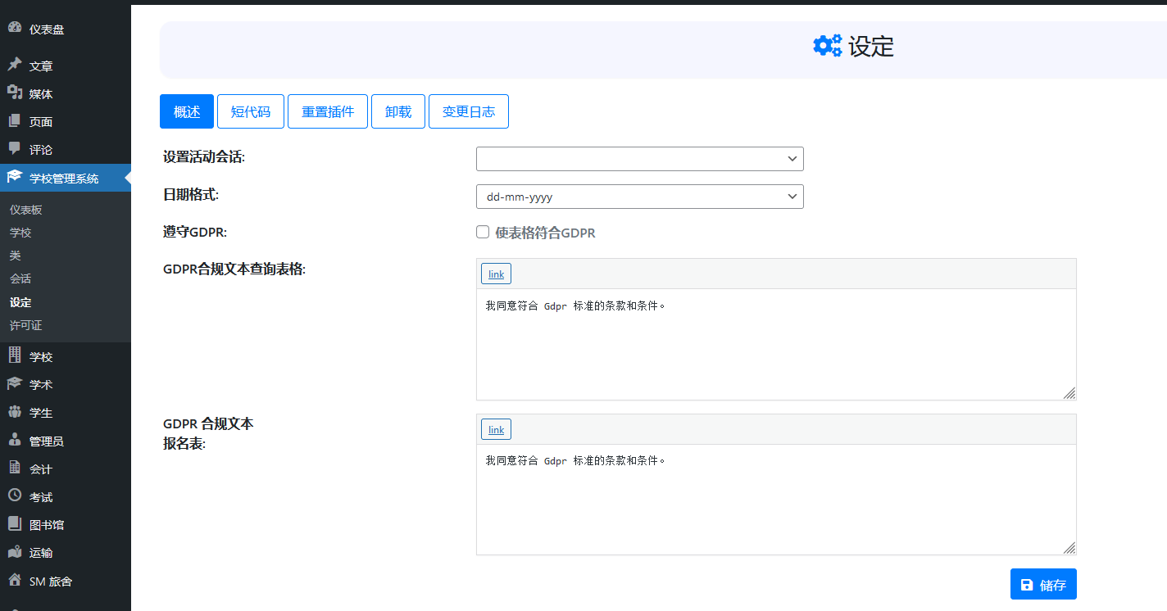
Task: Click the 仪表盘 dashboard gauge icon
Action: click(15, 28)
